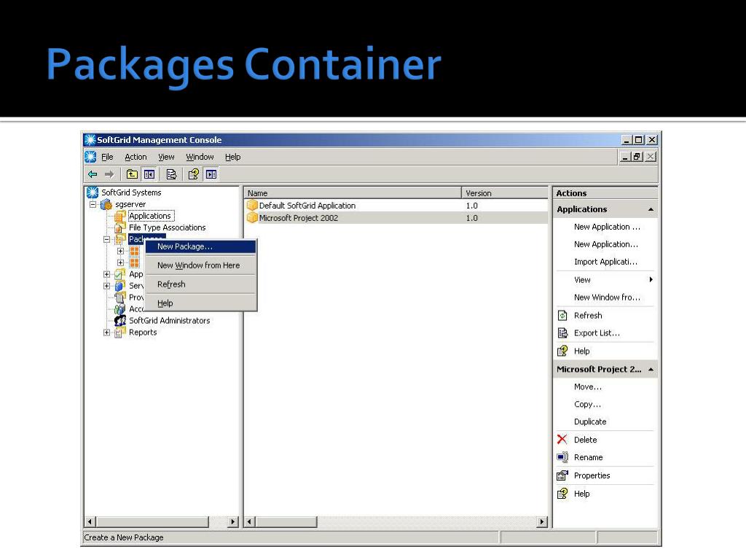Image resolution: width=746 pixels, height=560 pixels.
Task: Click the Properties icon in Actions pane
Action: [x=562, y=475]
